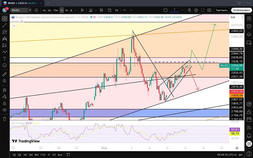Hide all drawings with eye icon
This screenshot has height=158, width=253.
coord(5,110)
